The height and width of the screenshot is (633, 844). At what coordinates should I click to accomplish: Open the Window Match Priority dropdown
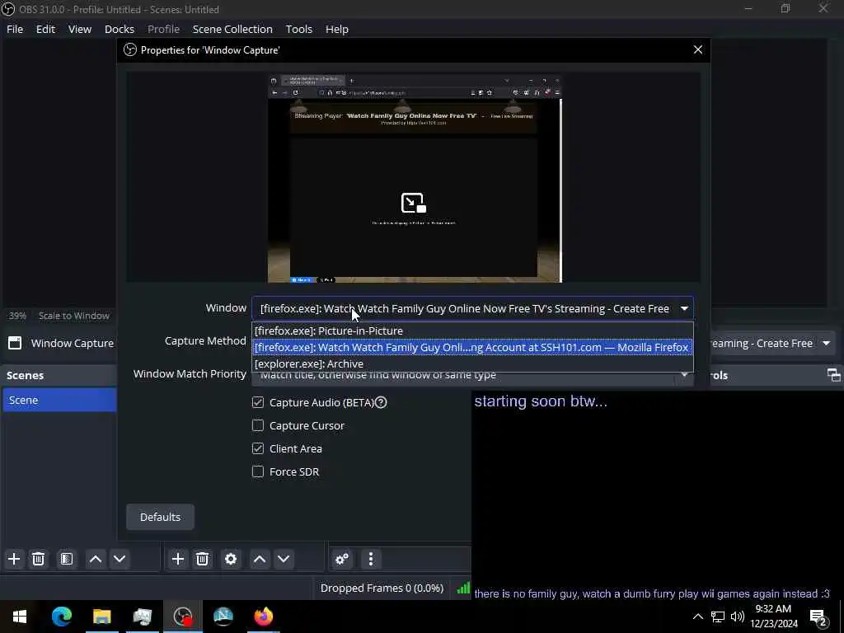click(x=472, y=375)
